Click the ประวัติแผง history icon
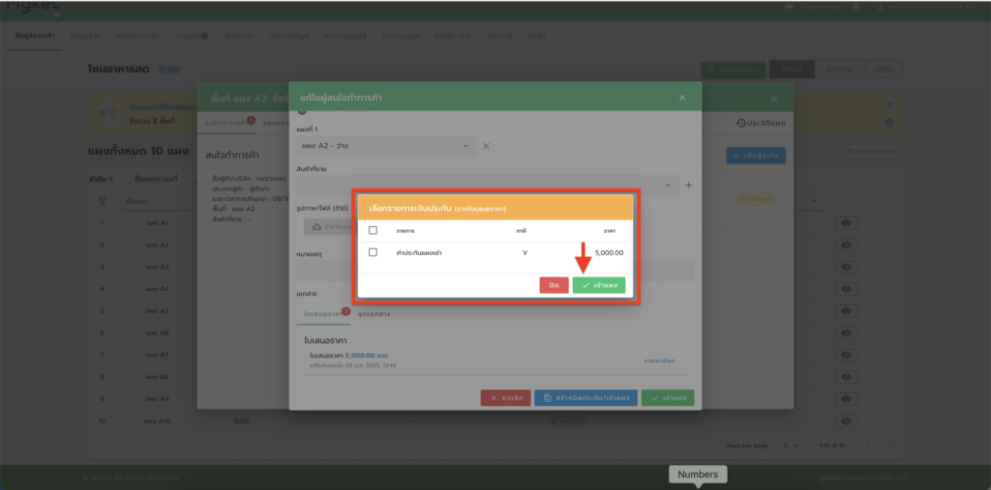991x490 pixels. point(761,123)
